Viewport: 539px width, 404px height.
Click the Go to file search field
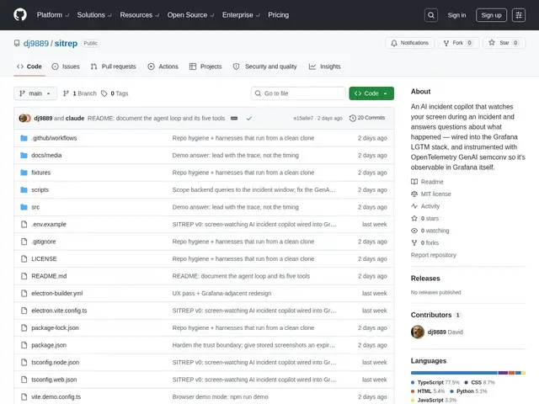coord(298,93)
